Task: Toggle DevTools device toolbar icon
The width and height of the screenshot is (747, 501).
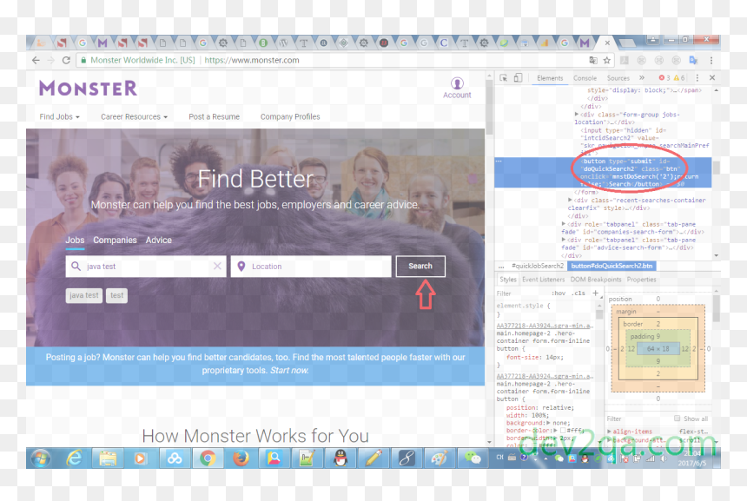Action: pos(519,77)
